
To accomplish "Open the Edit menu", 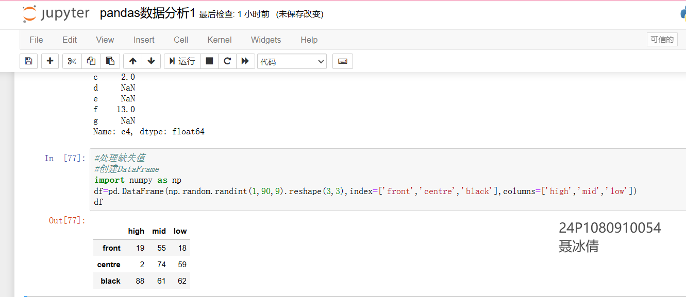I will pyautogui.click(x=70, y=40).
